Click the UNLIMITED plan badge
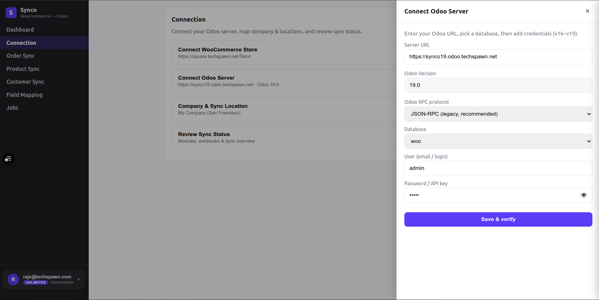The width and height of the screenshot is (599, 300). pyautogui.click(x=35, y=282)
